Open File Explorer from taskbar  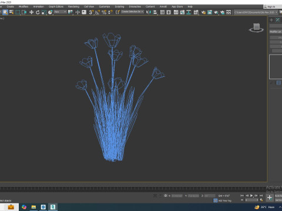pos(33,207)
